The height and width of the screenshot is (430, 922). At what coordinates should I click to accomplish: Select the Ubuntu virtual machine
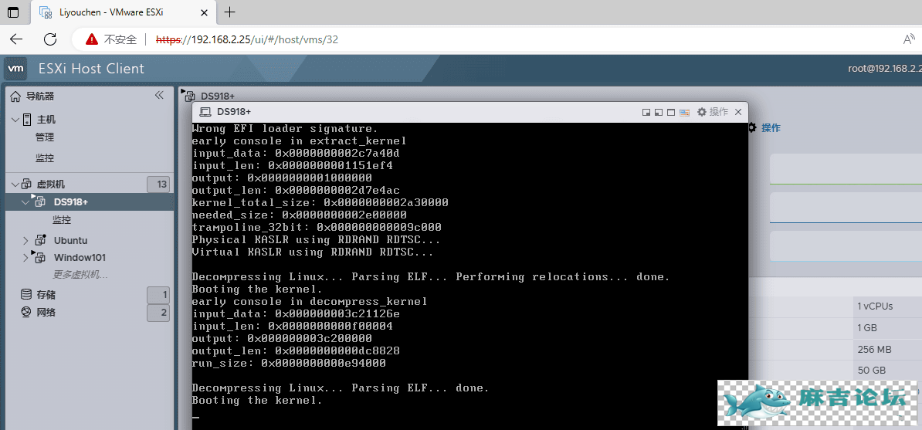(70, 241)
